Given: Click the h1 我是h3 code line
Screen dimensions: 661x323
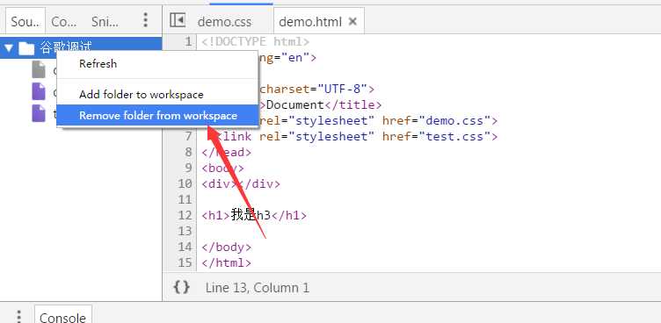Looking at the screenshot, I should coord(254,215).
